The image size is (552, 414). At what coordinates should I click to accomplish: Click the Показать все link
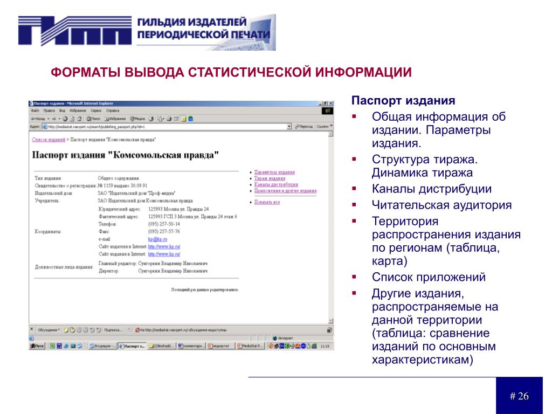click(x=267, y=202)
